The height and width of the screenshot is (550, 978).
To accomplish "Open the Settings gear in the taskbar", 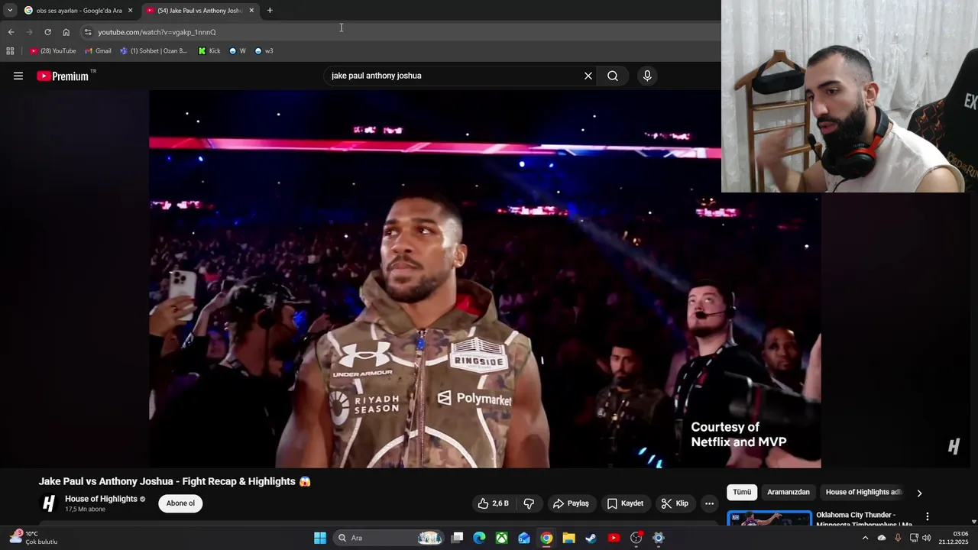I will tap(658, 538).
